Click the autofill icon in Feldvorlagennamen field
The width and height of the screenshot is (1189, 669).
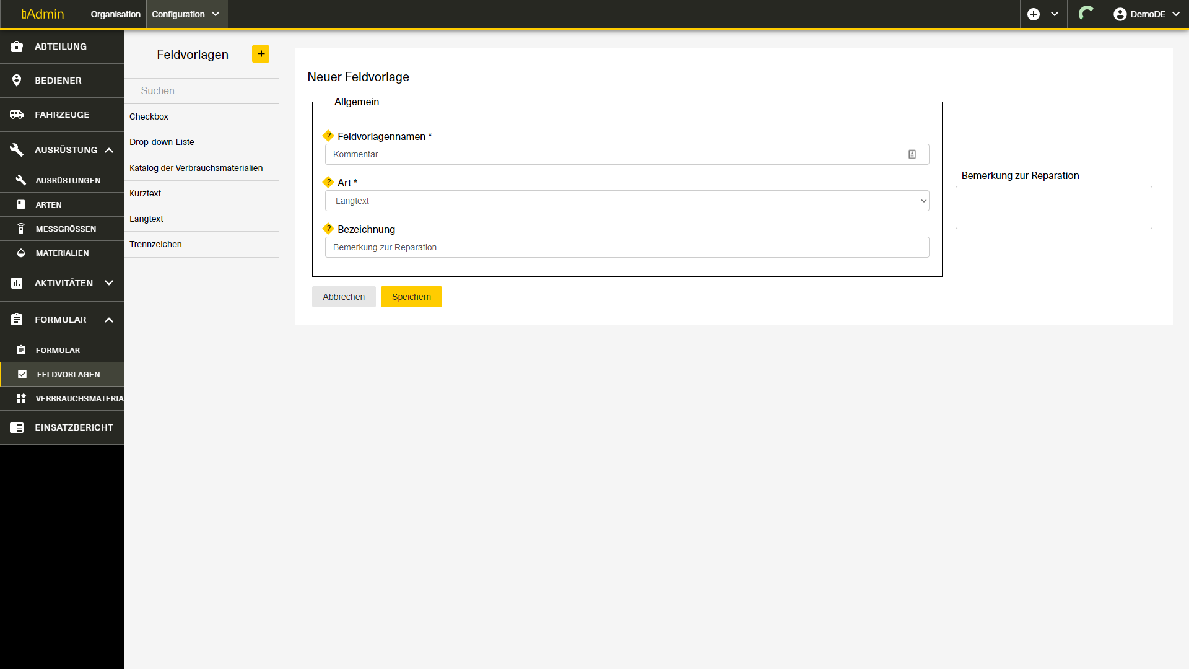912,154
